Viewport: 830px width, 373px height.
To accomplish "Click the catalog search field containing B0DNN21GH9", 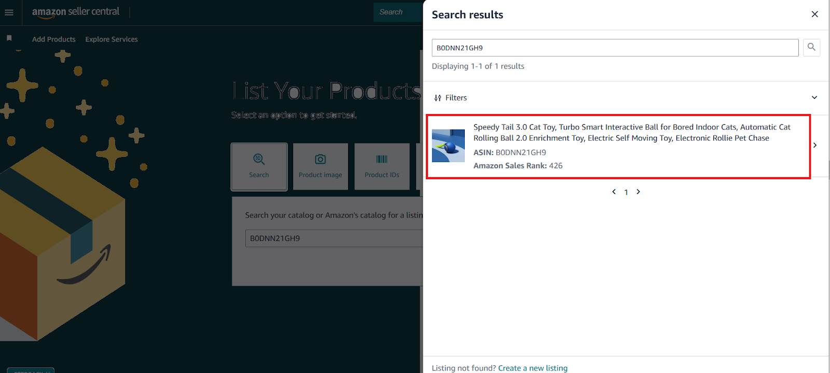I will [334, 238].
